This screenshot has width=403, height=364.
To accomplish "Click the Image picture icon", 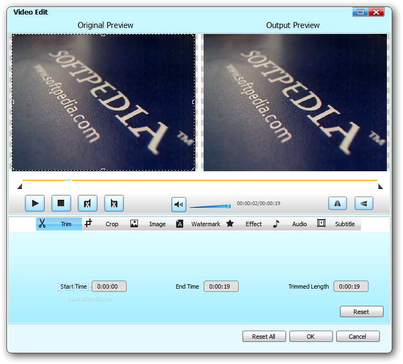I will (x=134, y=223).
